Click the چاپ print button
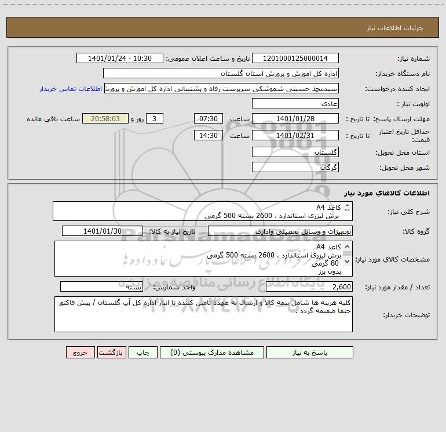The width and height of the screenshot is (446, 432). point(143,353)
